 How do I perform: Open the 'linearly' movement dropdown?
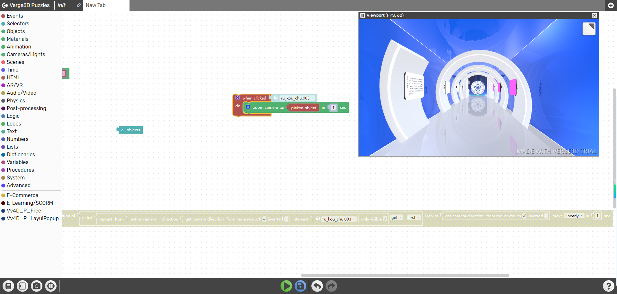[574, 216]
